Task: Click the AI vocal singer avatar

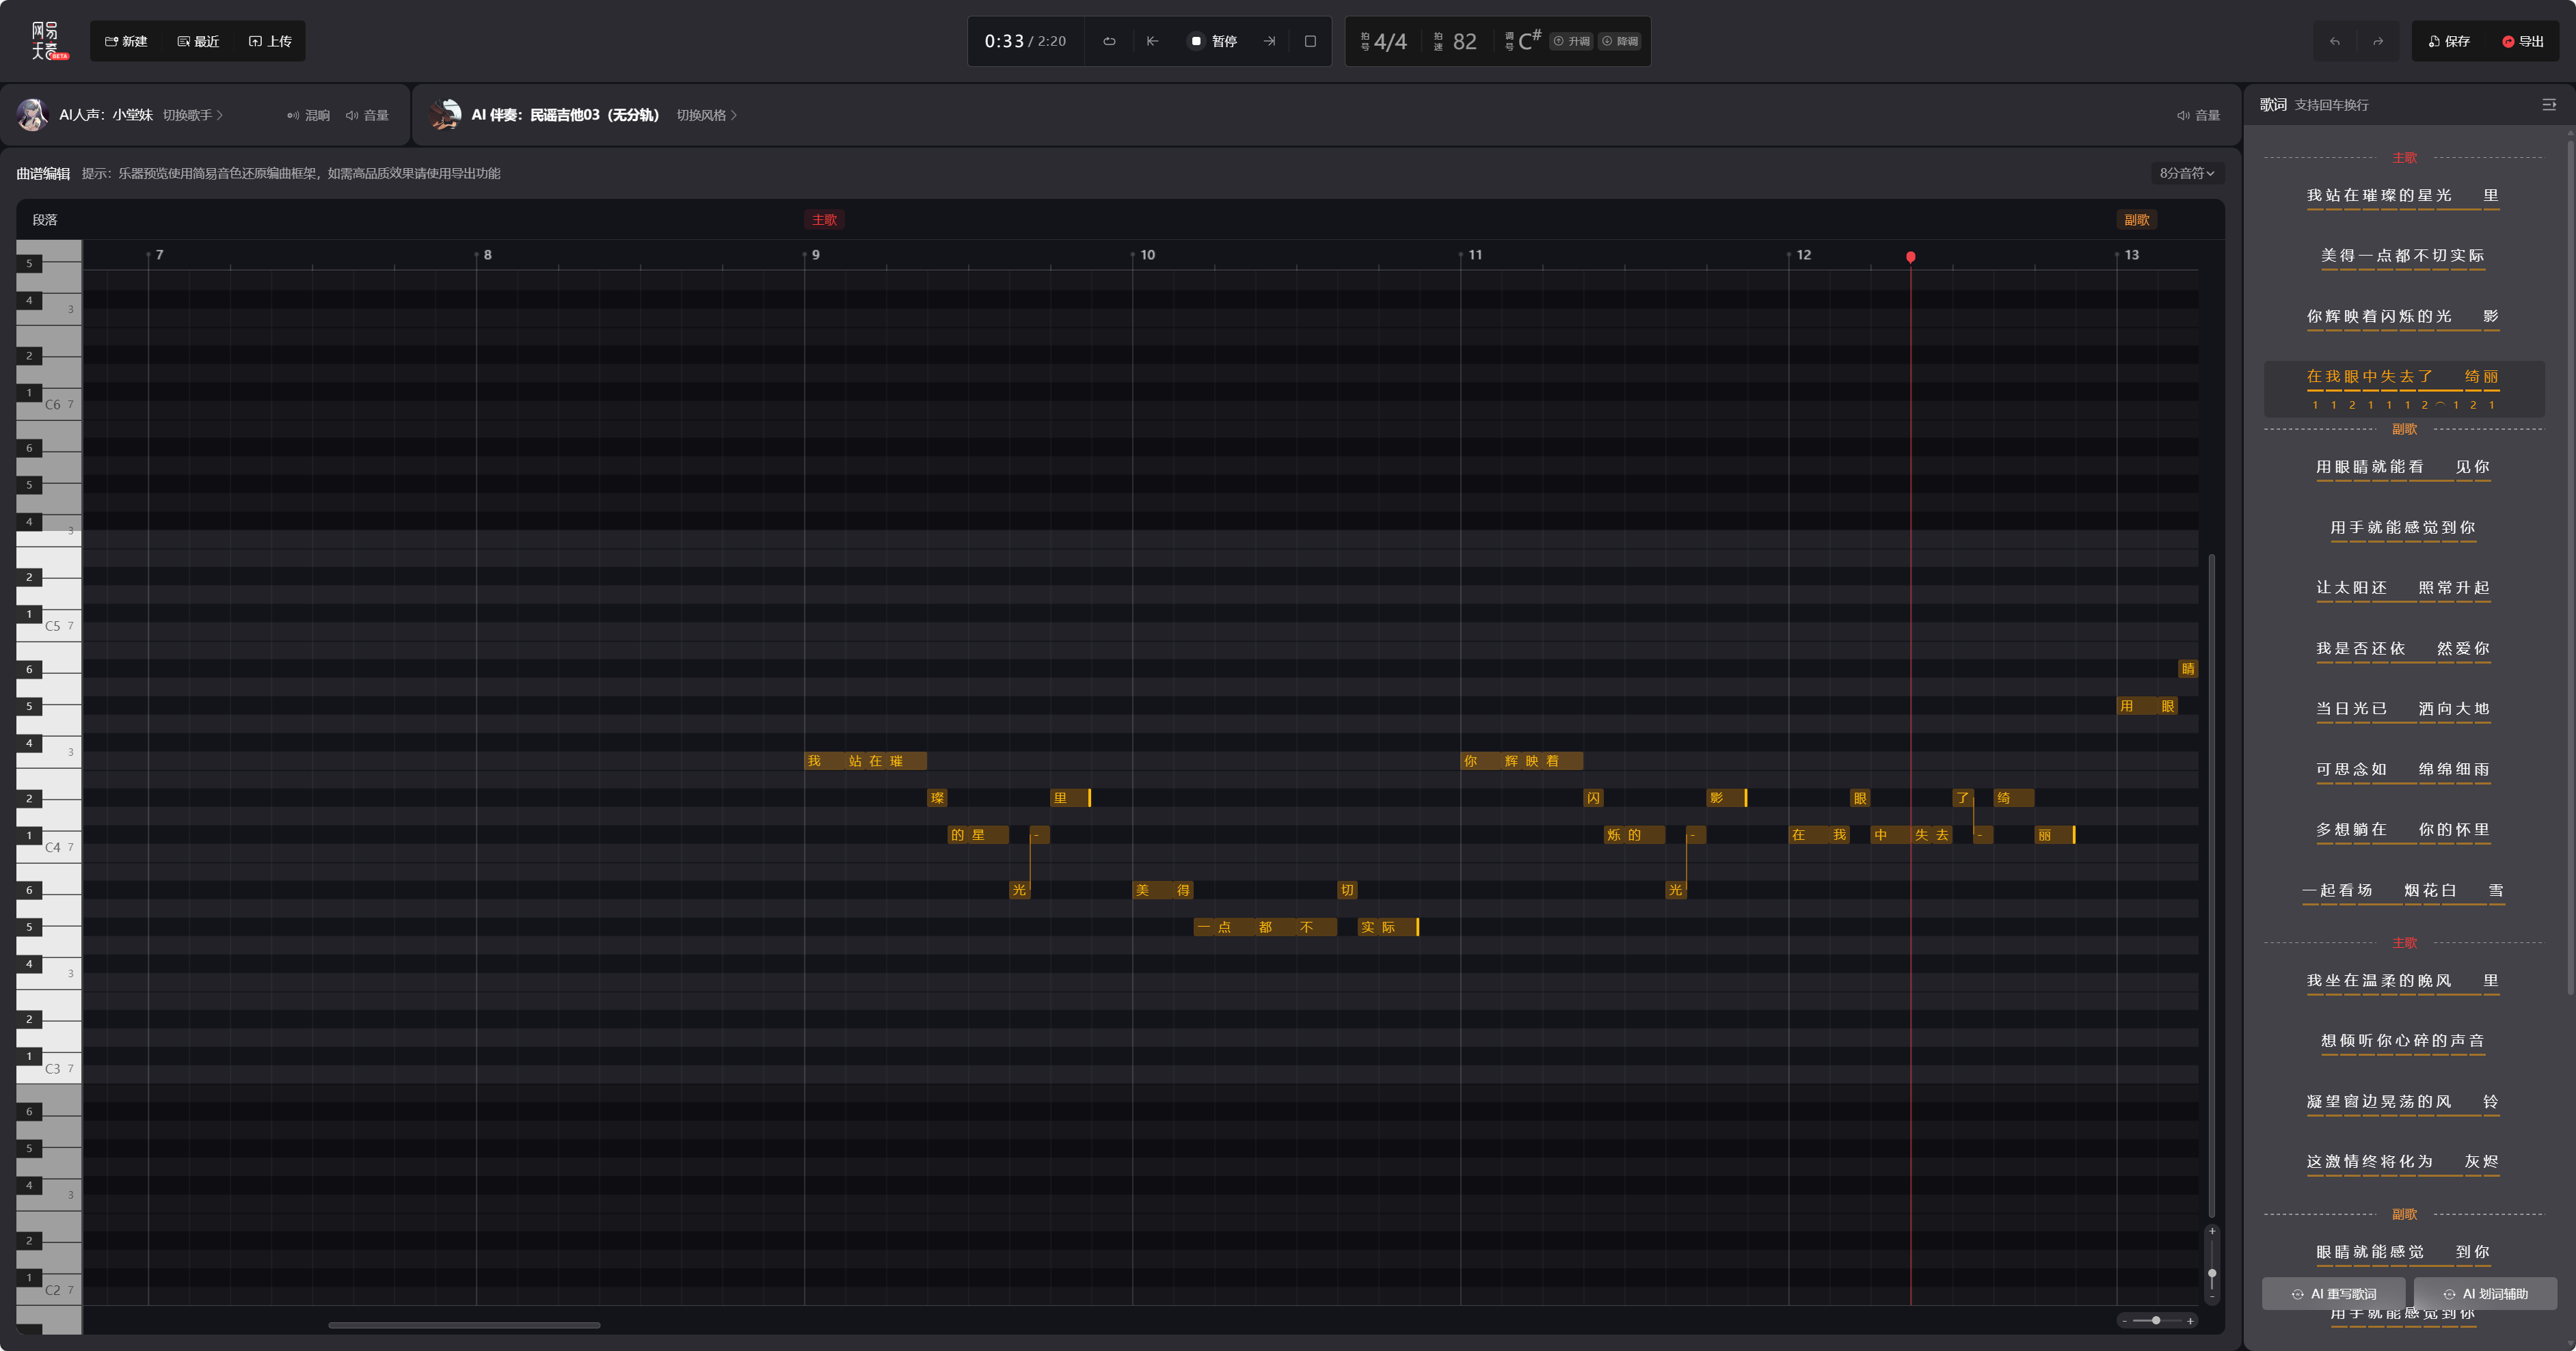Action: point(32,115)
